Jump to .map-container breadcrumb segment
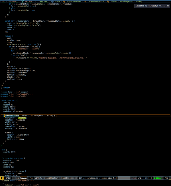The width and height of the screenshot is (171, 186). point(74,1)
